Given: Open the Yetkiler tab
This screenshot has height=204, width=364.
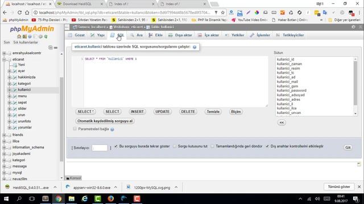Looking at the screenshot, I should [235, 35].
